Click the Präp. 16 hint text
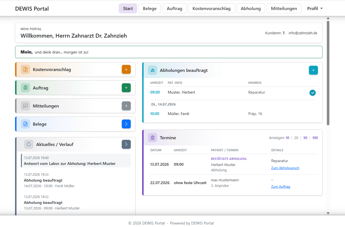This screenshot has height=227, width=345. pyautogui.click(x=255, y=114)
